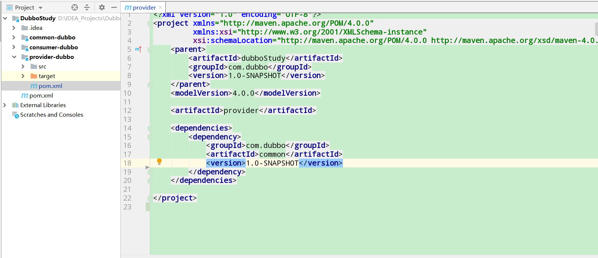
Task: Click the External Libraries icon
Action: (15, 105)
